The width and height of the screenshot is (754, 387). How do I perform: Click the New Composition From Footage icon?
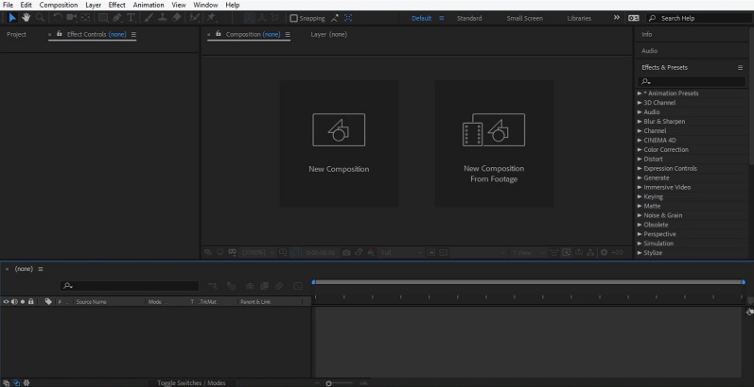point(493,131)
